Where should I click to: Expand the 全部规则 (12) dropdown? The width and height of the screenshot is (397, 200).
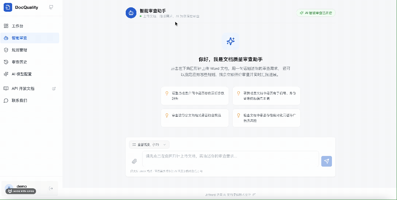pos(149,145)
